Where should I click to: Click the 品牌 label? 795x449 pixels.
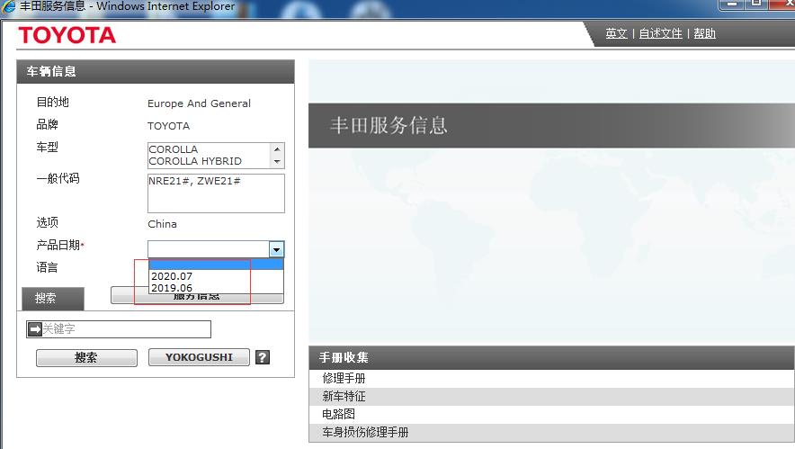pyautogui.click(x=47, y=124)
